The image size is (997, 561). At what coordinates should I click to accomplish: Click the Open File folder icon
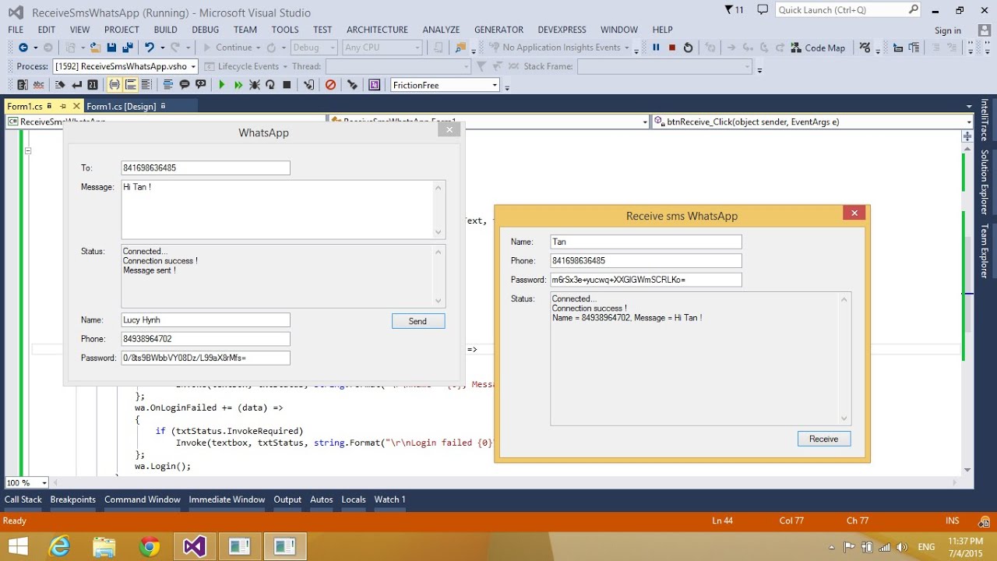tap(95, 48)
